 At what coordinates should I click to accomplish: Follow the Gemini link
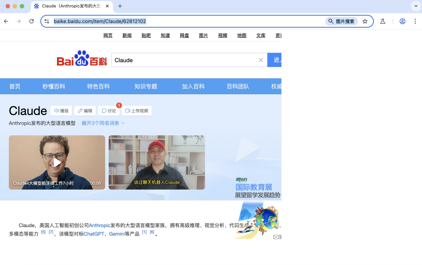117,234
